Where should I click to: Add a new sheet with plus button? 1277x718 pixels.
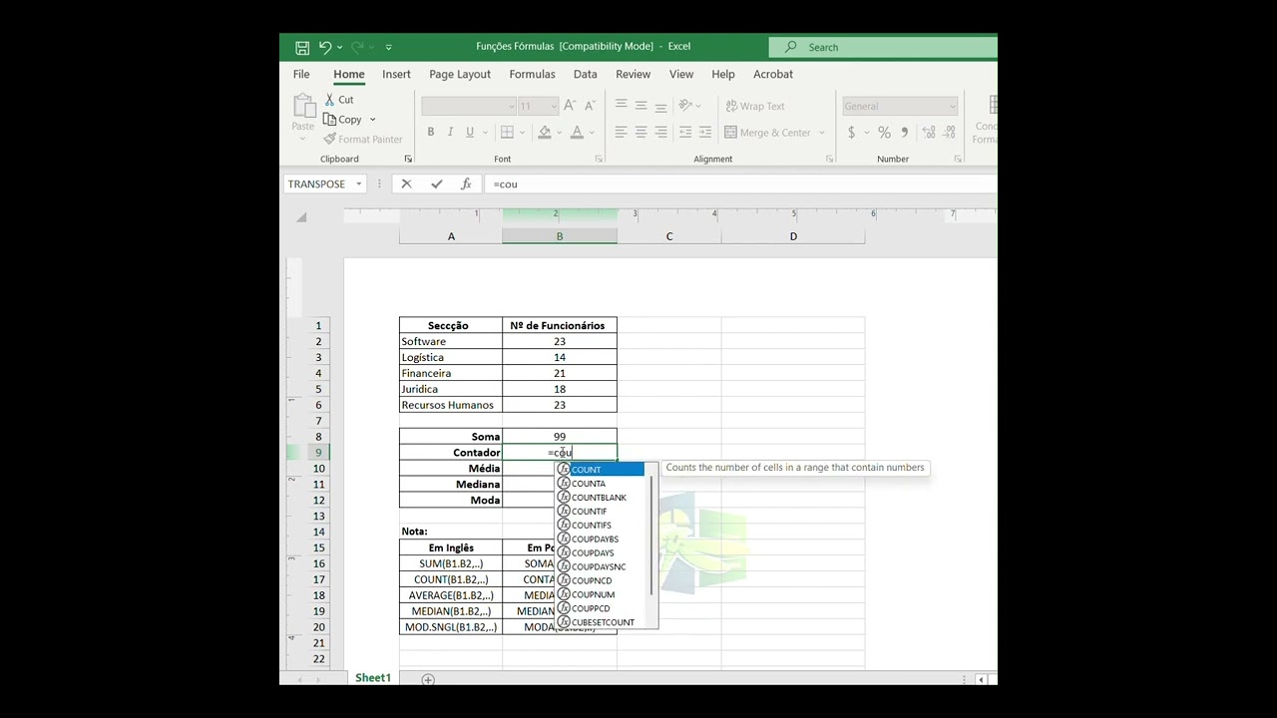click(x=428, y=679)
